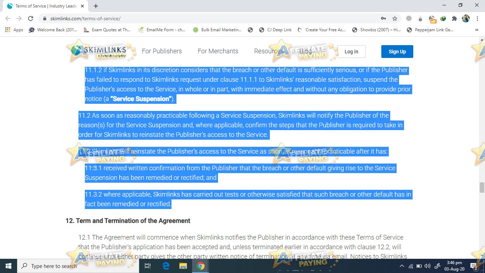Open the Apps shortcut in bookmarks bar
The width and height of the screenshot is (485, 273).
[14, 30]
